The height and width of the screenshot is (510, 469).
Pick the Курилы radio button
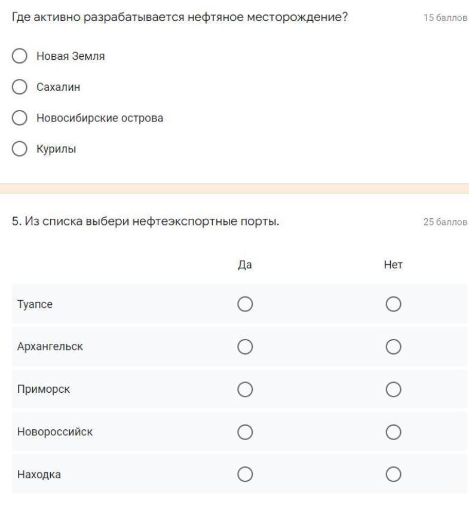[x=19, y=149]
